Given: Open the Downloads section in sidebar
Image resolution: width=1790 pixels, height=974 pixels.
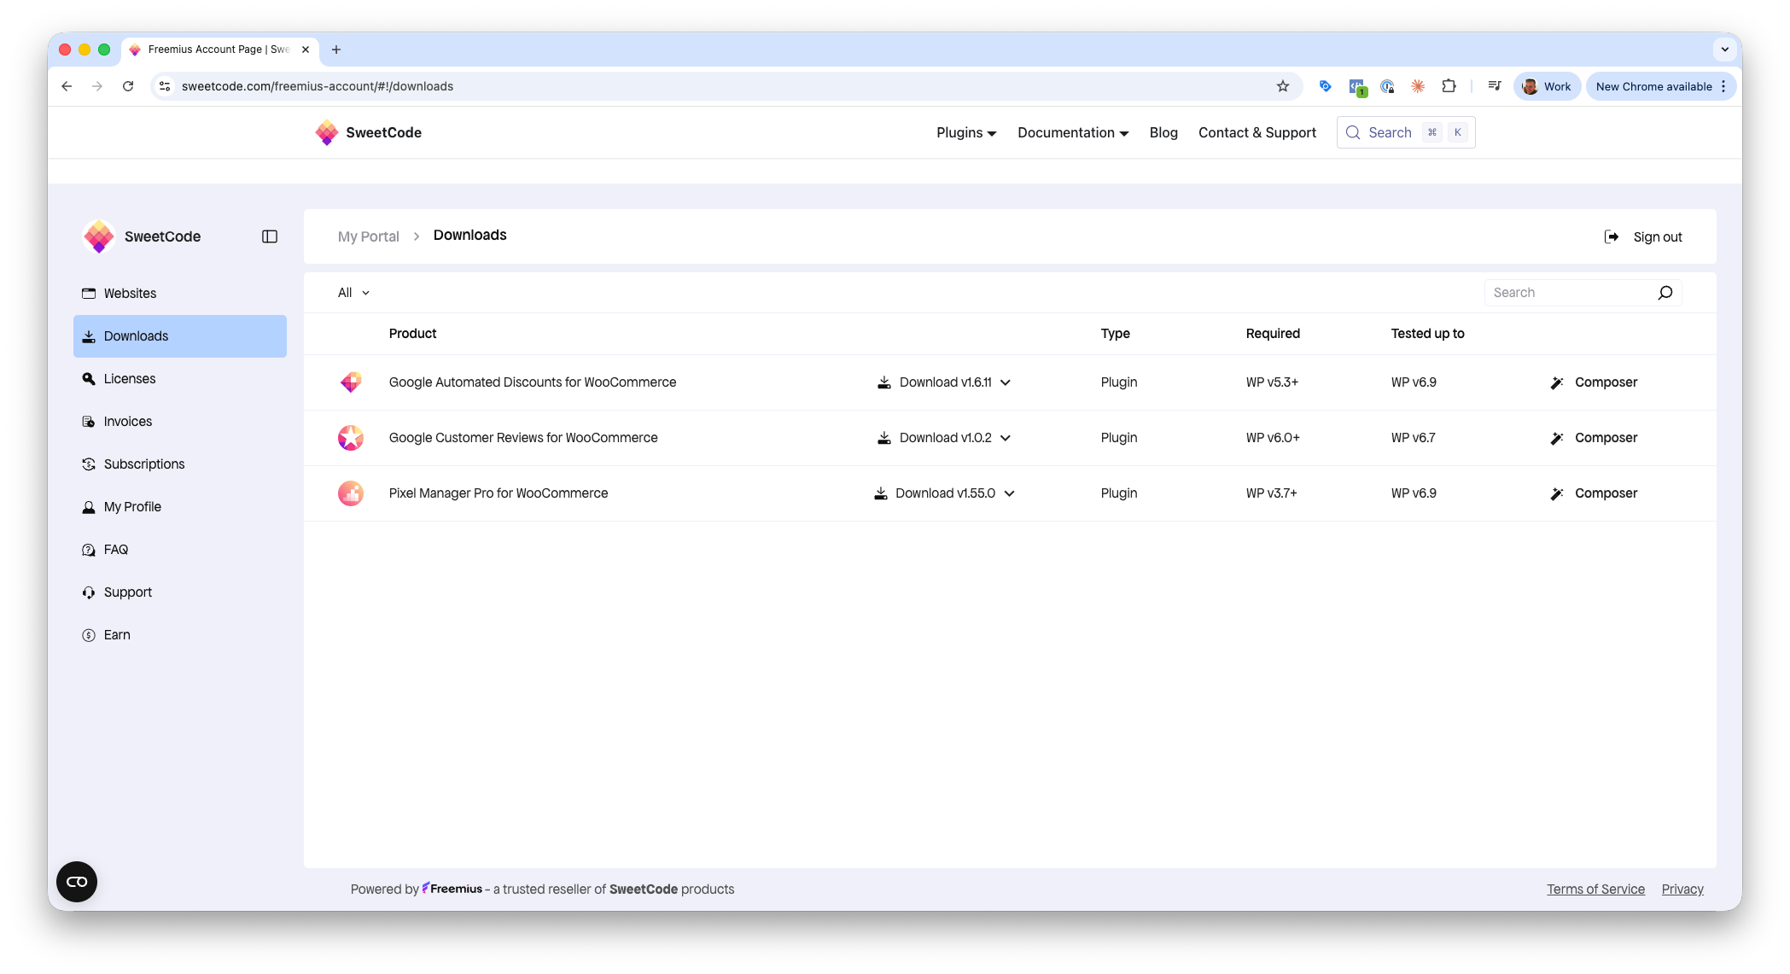Looking at the screenshot, I should [x=136, y=335].
